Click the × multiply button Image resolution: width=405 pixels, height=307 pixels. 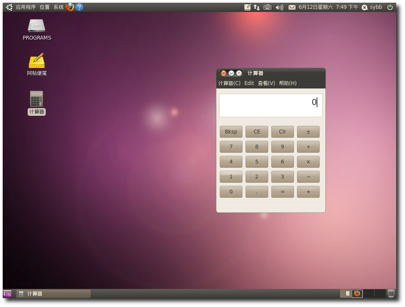point(309,162)
